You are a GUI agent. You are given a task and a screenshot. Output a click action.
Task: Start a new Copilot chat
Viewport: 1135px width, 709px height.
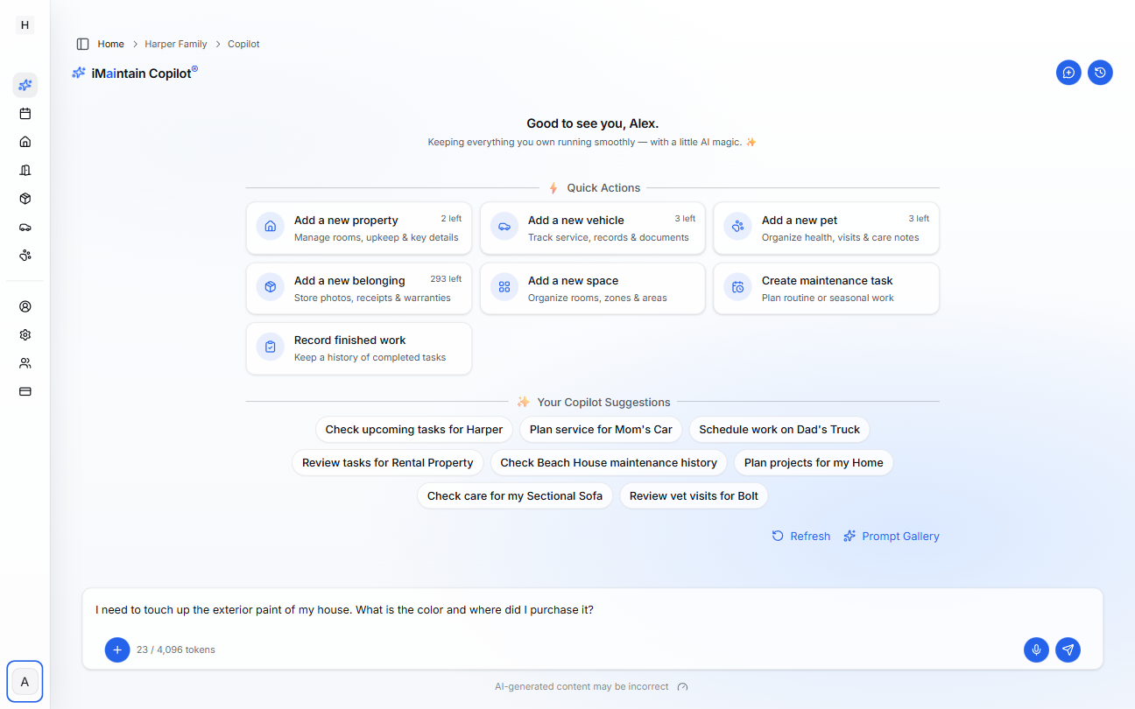pyautogui.click(x=1068, y=72)
